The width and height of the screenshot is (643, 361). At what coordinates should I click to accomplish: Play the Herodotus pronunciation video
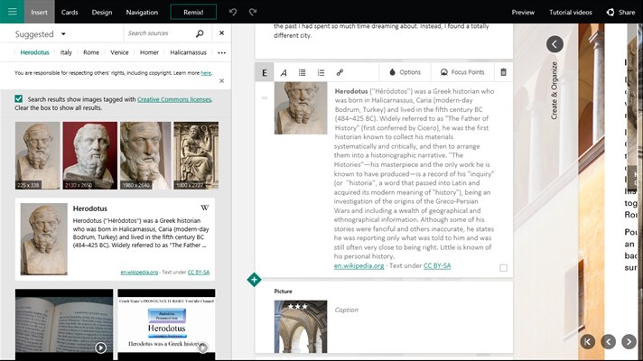(202, 347)
